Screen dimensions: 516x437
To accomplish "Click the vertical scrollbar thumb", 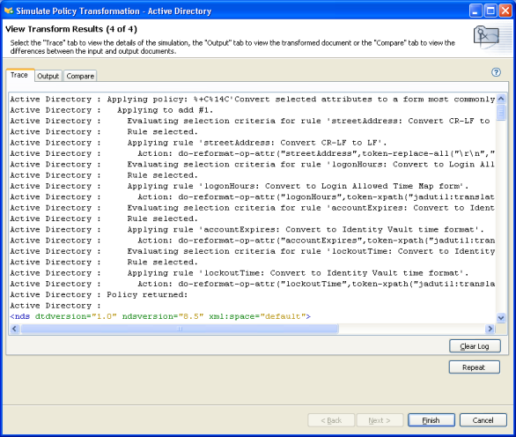I will pos(501,113).
